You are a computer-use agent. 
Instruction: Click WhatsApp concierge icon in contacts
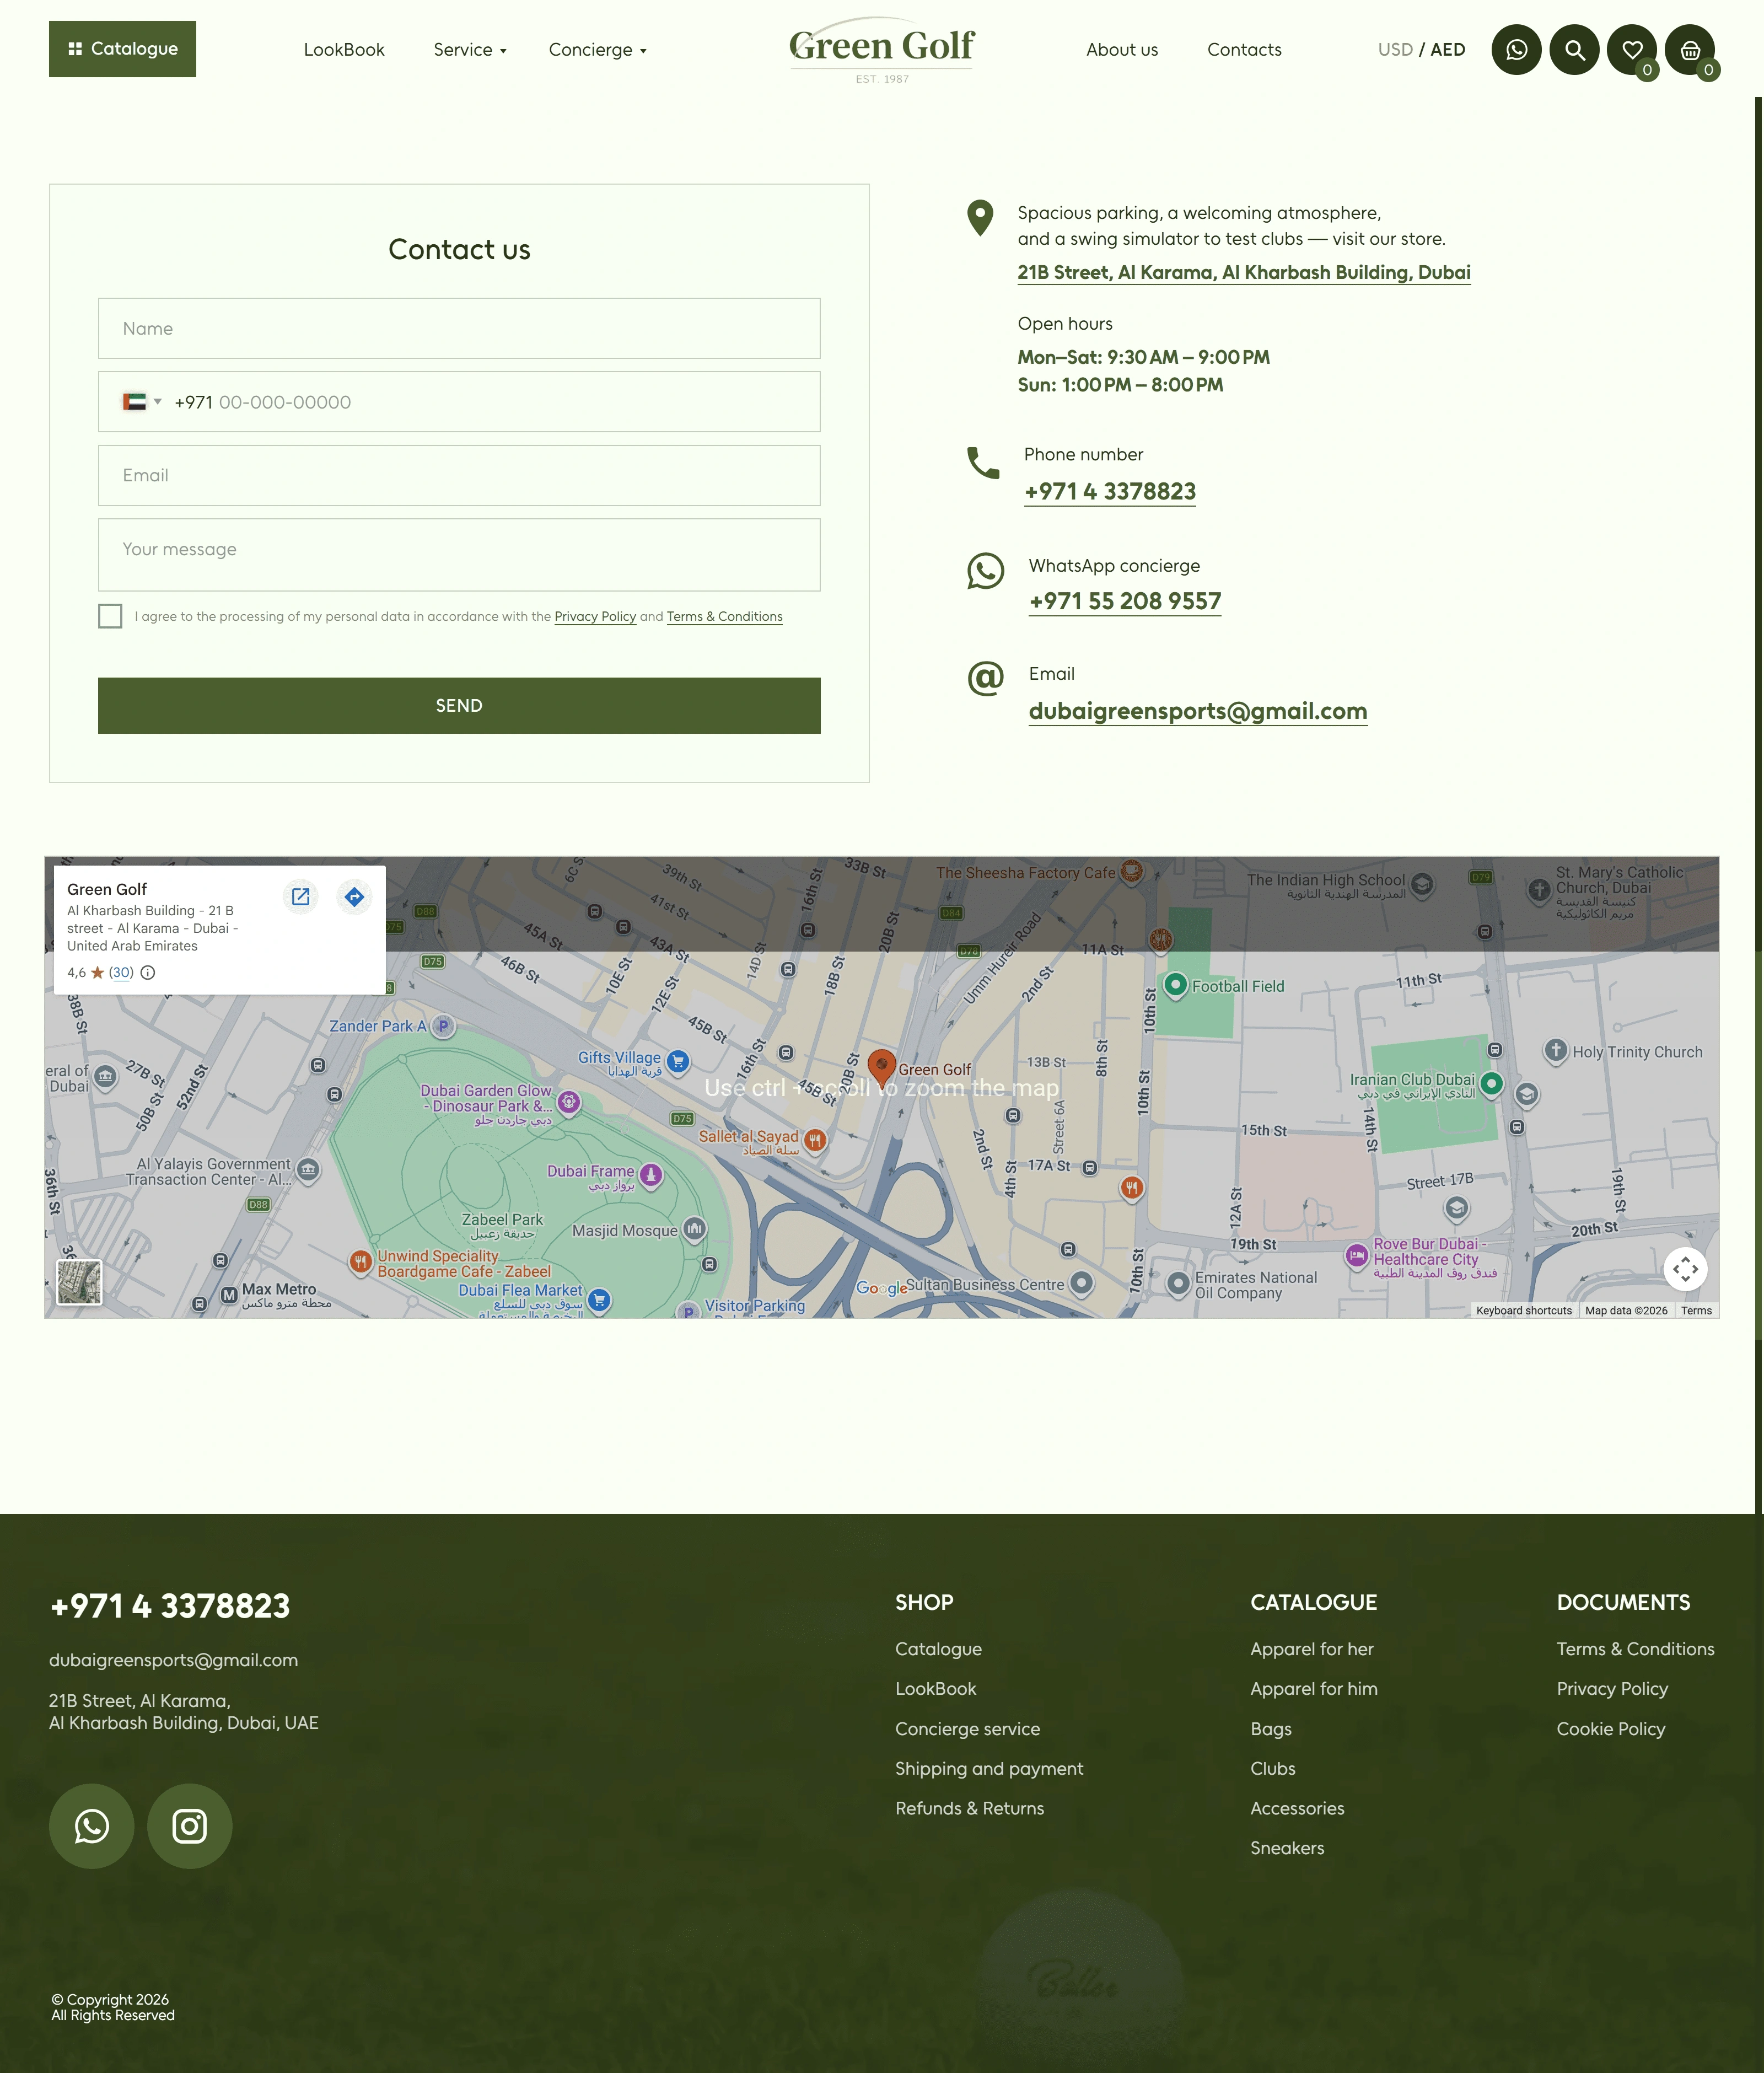985,571
